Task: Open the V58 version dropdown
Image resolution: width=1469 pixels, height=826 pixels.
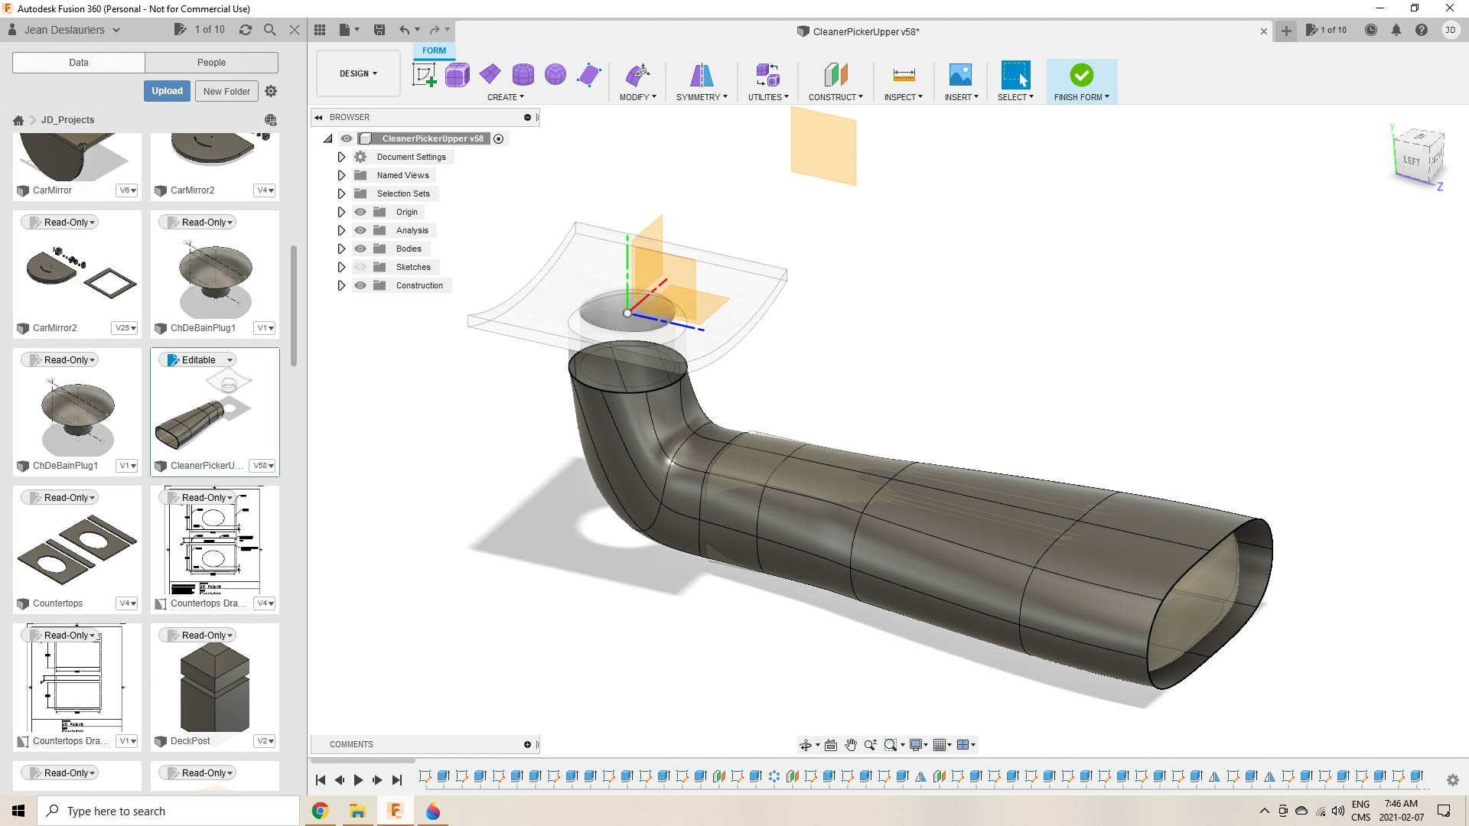Action: coord(263,466)
